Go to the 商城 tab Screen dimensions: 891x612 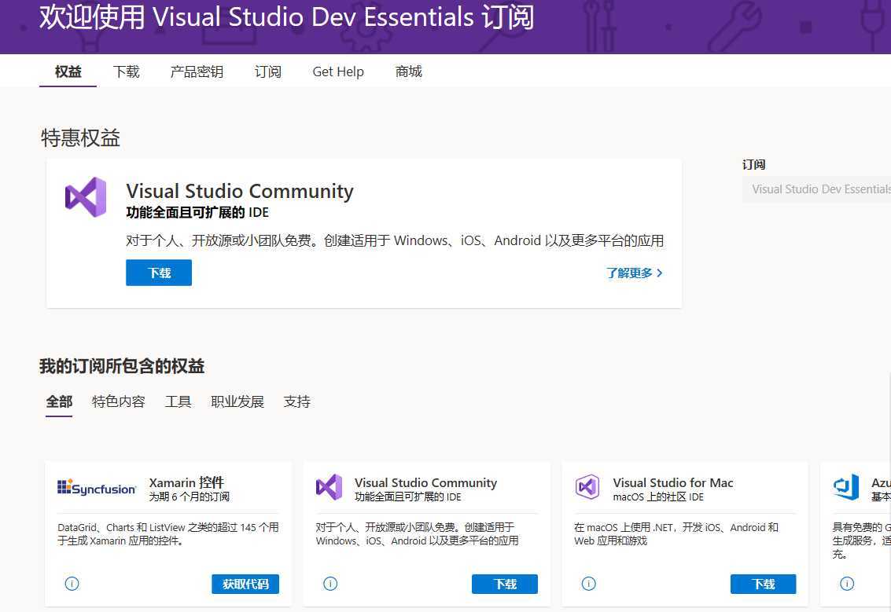pyautogui.click(x=409, y=71)
